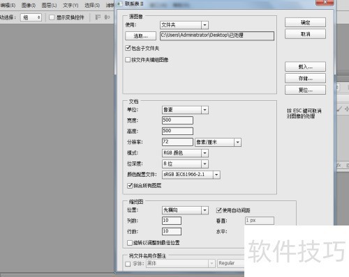Click the 分辨率 input field
The image size is (349, 277).
pos(177,142)
